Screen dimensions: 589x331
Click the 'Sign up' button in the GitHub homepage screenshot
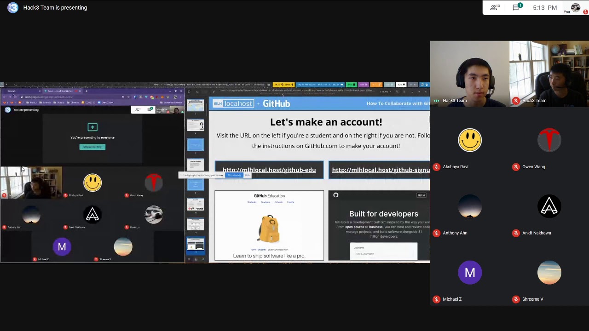tap(421, 195)
